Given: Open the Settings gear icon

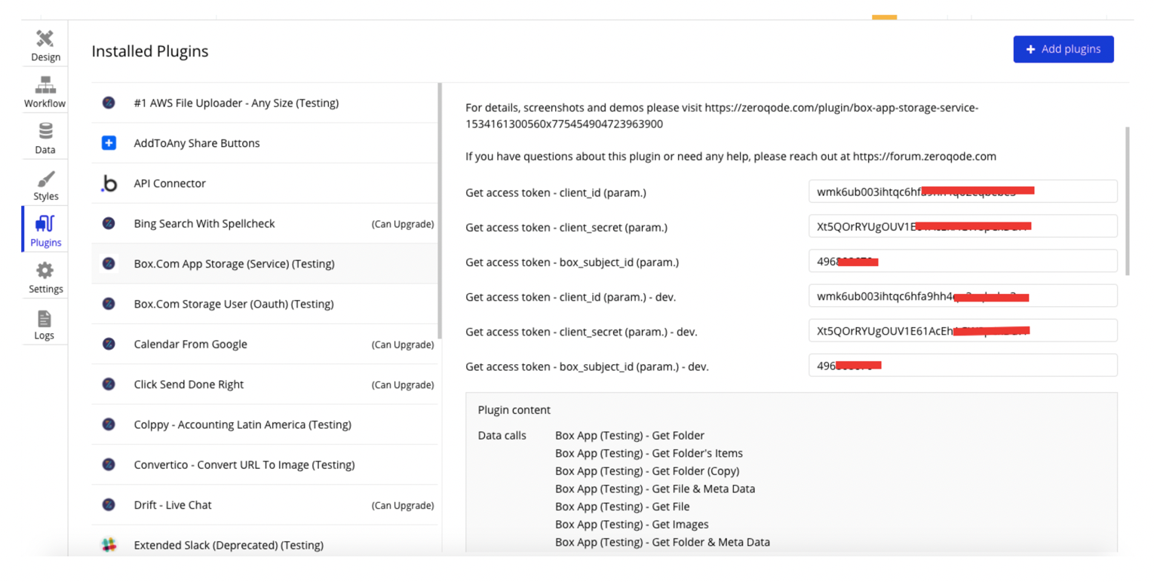Looking at the screenshot, I should pos(45,271).
